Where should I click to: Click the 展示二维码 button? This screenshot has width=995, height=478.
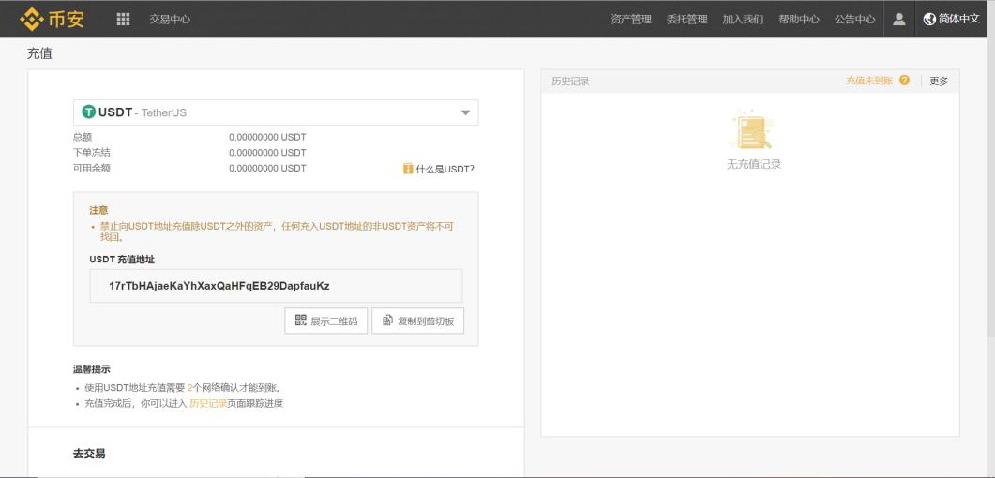pyautogui.click(x=325, y=321)
